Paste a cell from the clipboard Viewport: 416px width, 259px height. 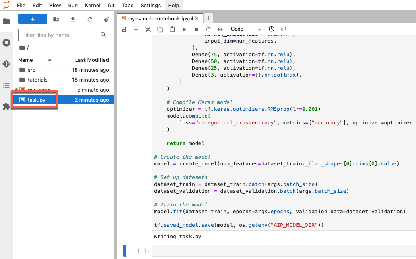171,29
